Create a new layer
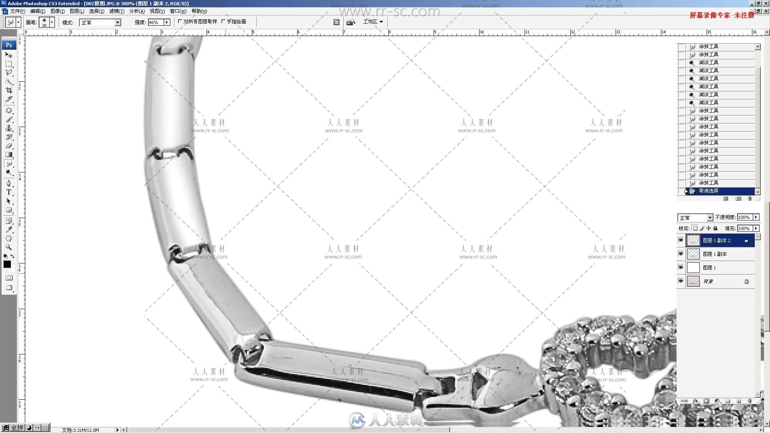Image resolution: width=770 pixels, height=433 pixels. (x=738, y=401)
